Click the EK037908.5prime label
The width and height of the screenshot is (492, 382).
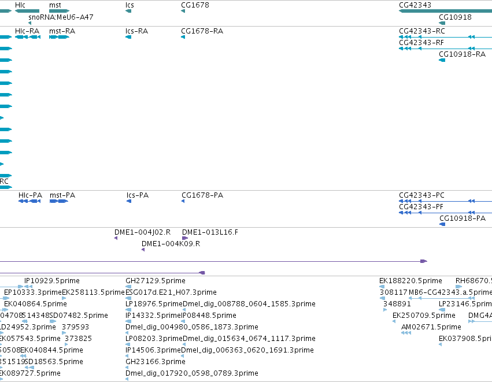(x=465, y=339)
